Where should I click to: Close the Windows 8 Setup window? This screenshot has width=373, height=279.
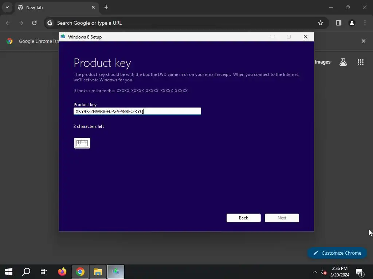306,37
